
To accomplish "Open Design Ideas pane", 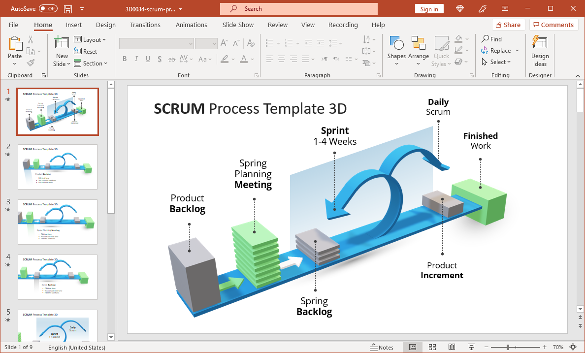I will [540, 52].
